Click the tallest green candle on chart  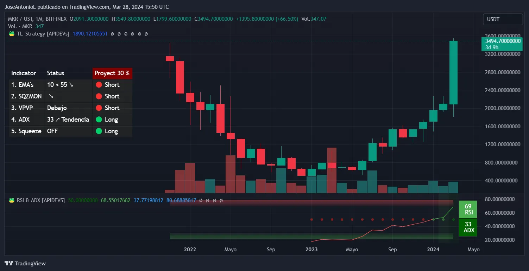click(453, 72)
